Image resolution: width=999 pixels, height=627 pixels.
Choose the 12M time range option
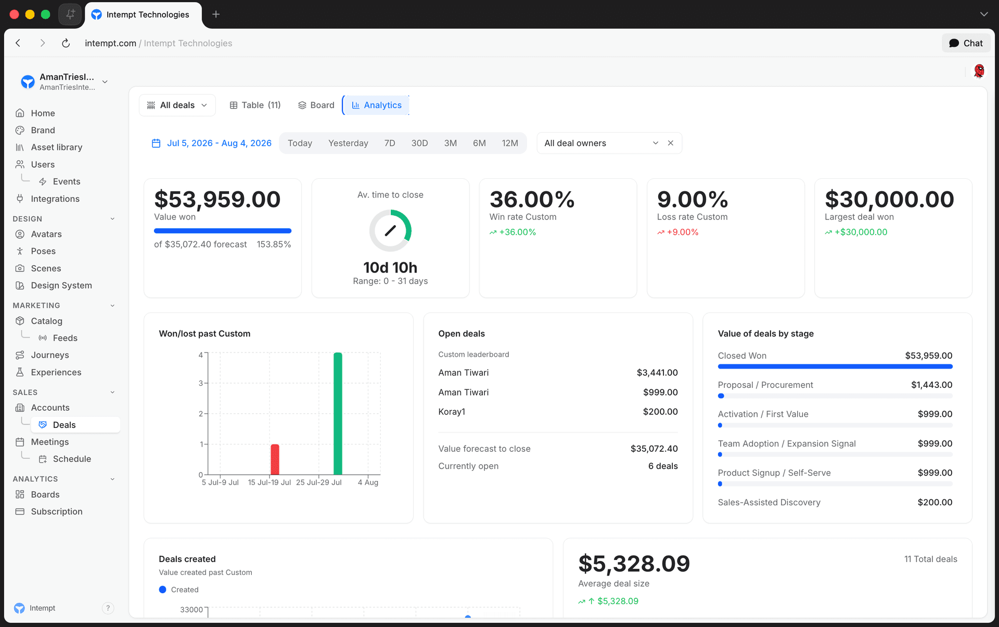pyautogui.click(x=509, y=143)
